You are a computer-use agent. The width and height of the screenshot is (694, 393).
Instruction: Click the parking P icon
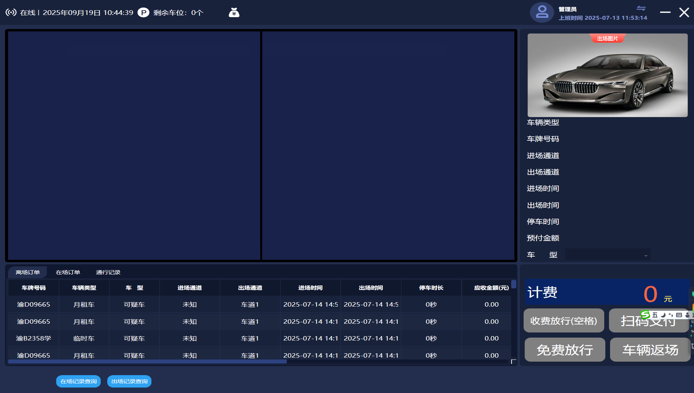(143, 13)
